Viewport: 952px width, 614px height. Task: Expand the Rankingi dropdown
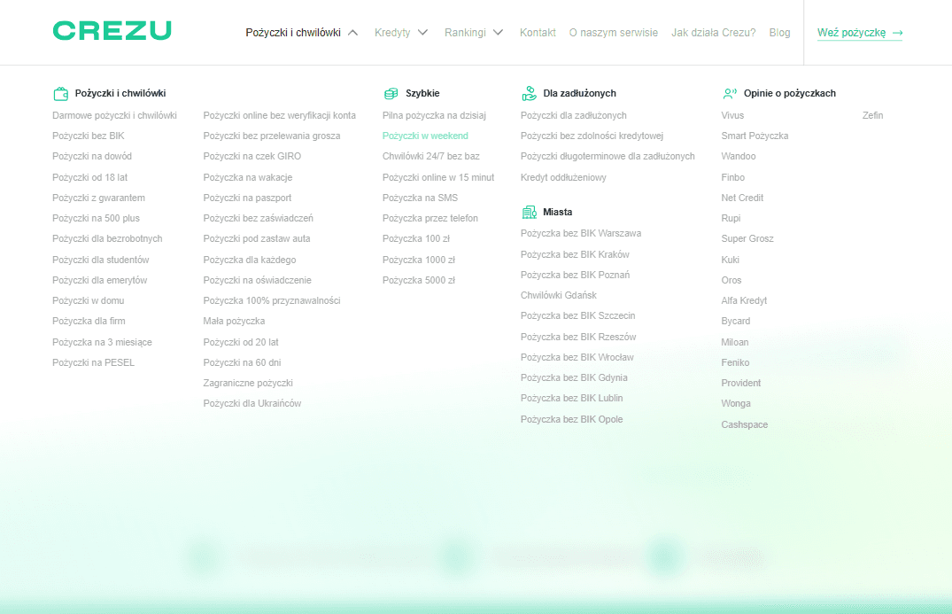click(x=468, y=32)
